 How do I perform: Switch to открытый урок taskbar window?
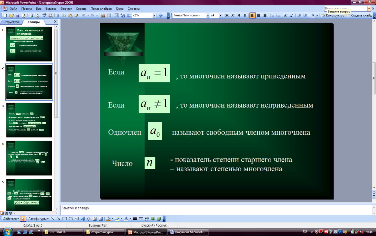tap(104, 232)
